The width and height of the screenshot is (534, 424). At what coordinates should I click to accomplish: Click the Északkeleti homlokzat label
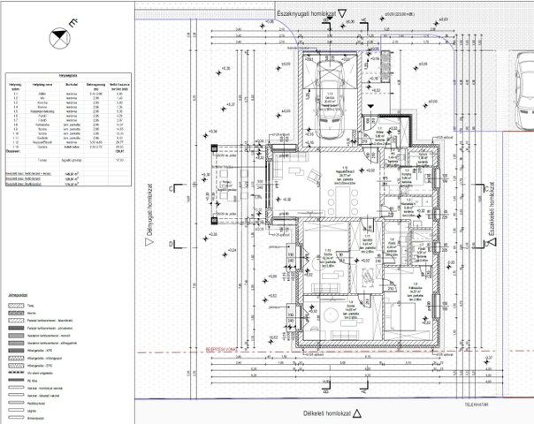pos(492,209)
